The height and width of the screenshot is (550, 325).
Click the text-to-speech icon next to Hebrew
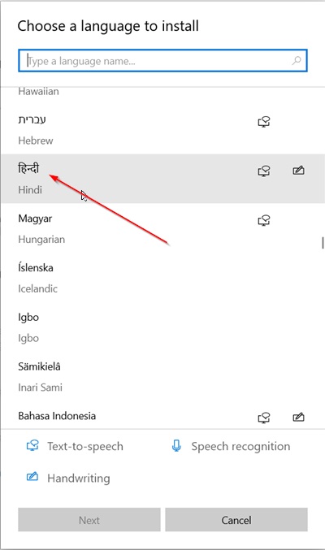pyautogui.click(x=264, y=122)
